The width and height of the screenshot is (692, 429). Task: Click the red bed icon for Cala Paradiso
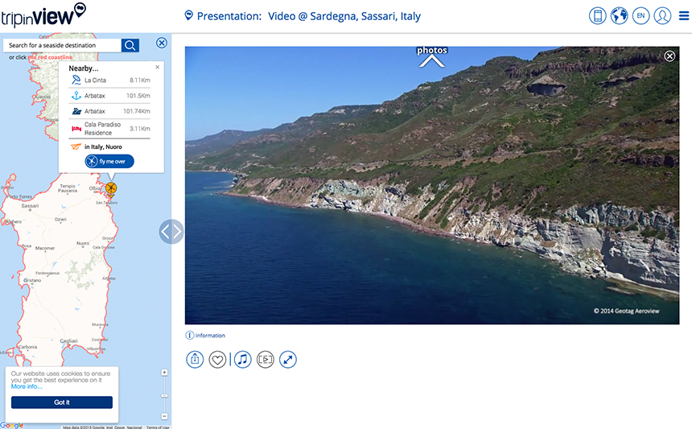(x=76, y=129)
